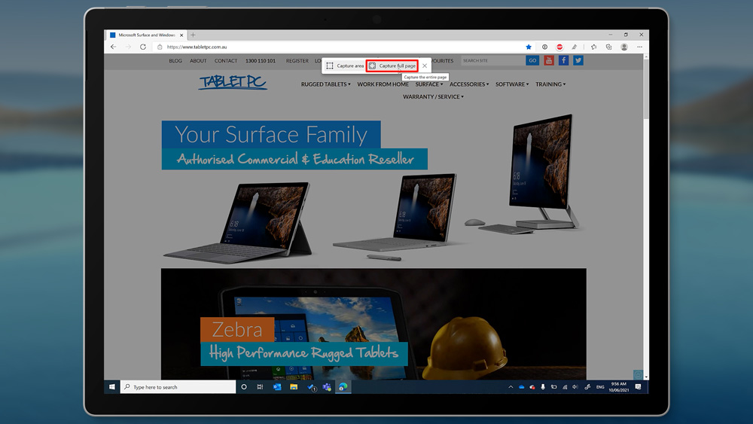Open the Register link
The image size is (753, 424).
(297, 61)
